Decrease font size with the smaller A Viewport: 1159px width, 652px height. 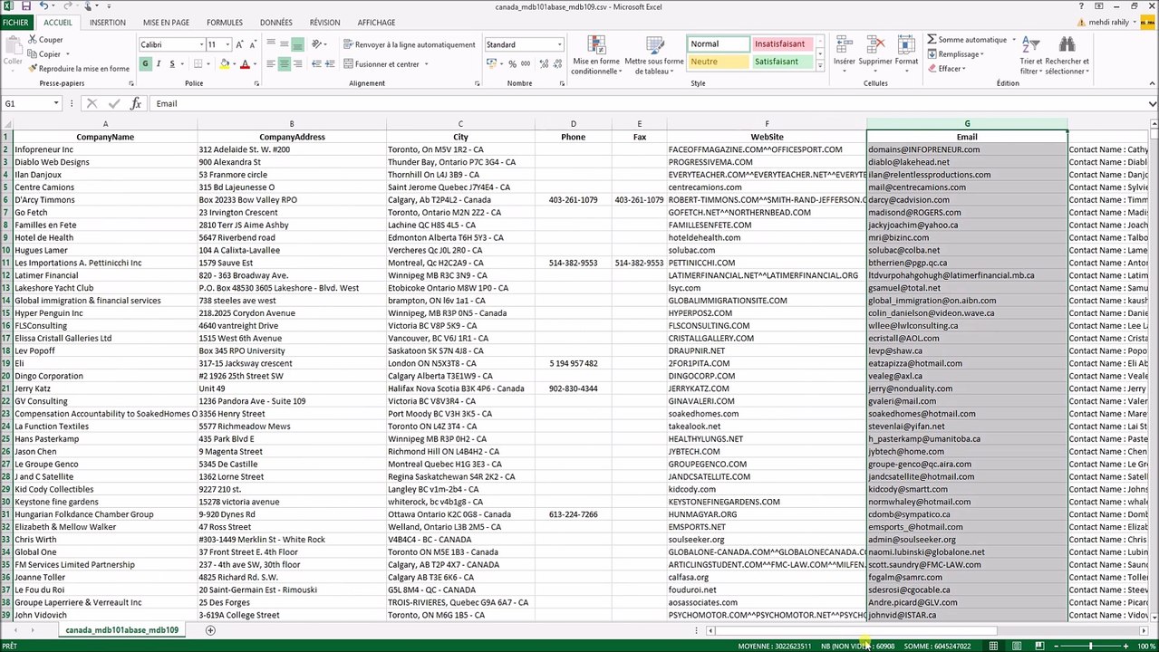(x=252, y=44)
